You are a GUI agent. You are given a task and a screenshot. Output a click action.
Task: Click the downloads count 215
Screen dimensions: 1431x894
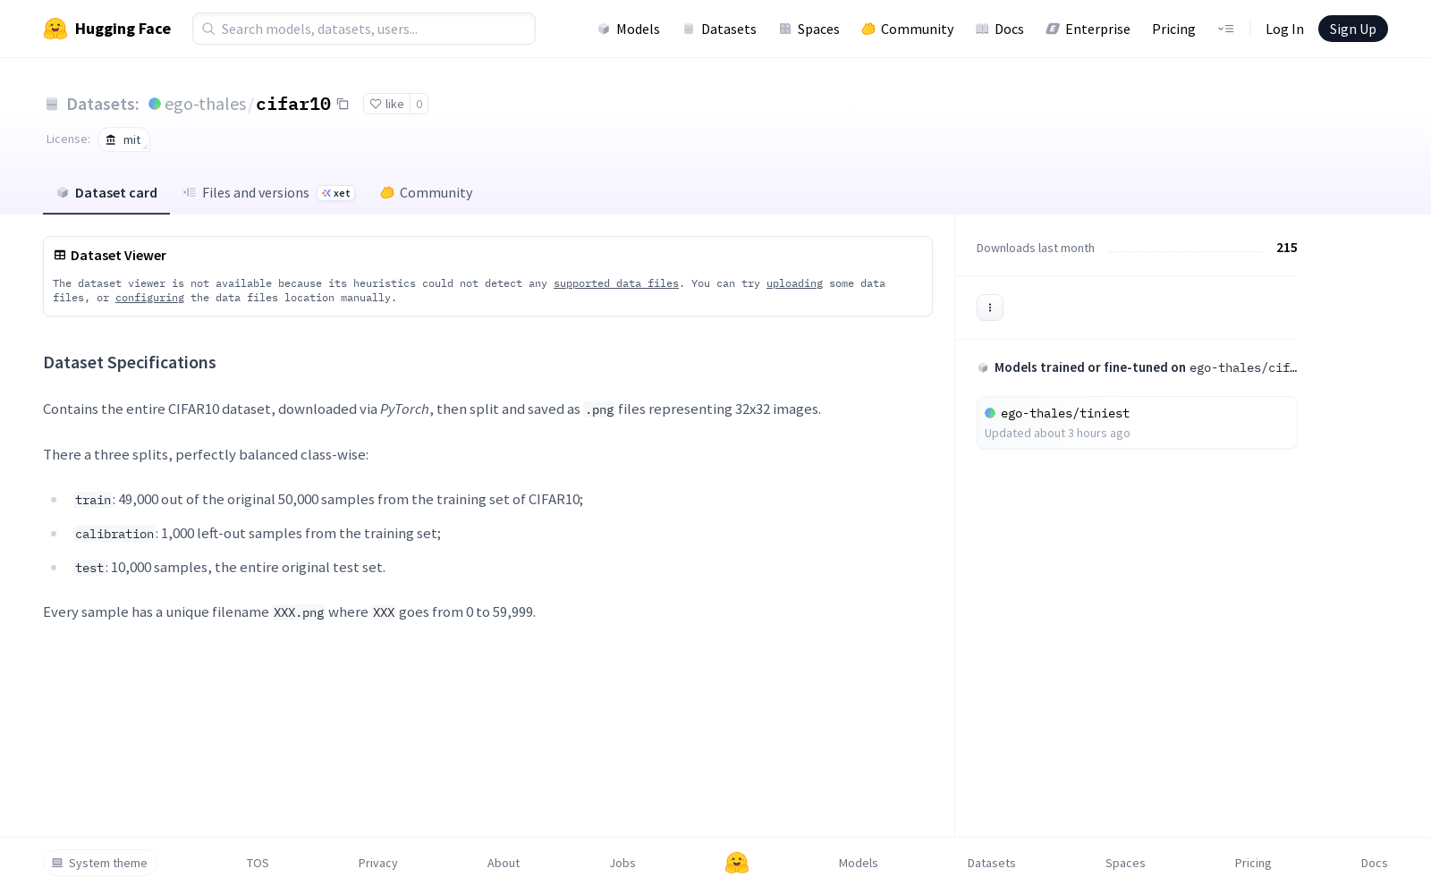tap(1287, 248)
